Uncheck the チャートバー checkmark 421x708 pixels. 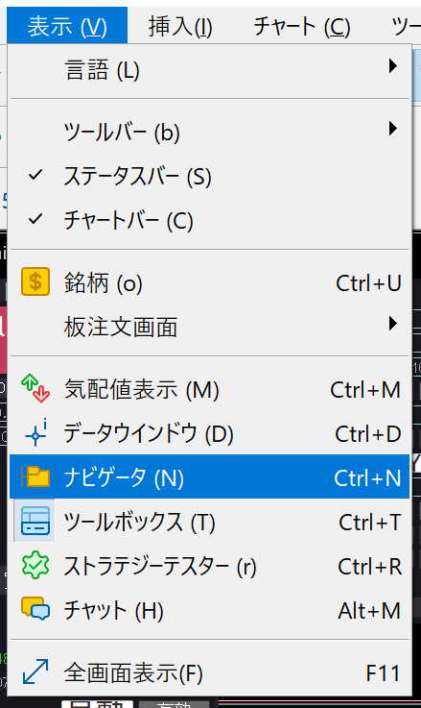(35, 219)
